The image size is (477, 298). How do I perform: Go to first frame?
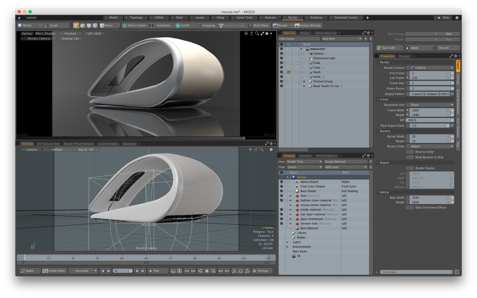tap(102, 271)
